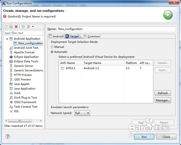The height and width of the screenshot is (145, 181).
Task: Click the Java Applet icon
Action: tap(11, 84)
